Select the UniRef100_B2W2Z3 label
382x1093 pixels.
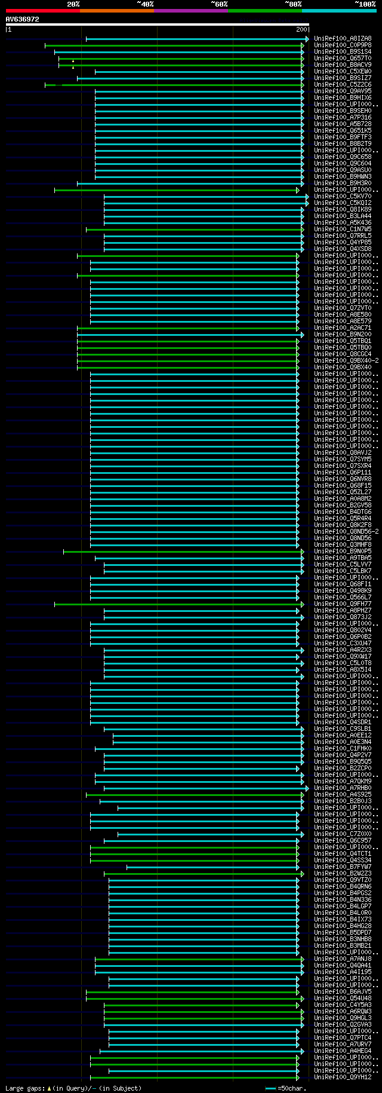[343, 874]
